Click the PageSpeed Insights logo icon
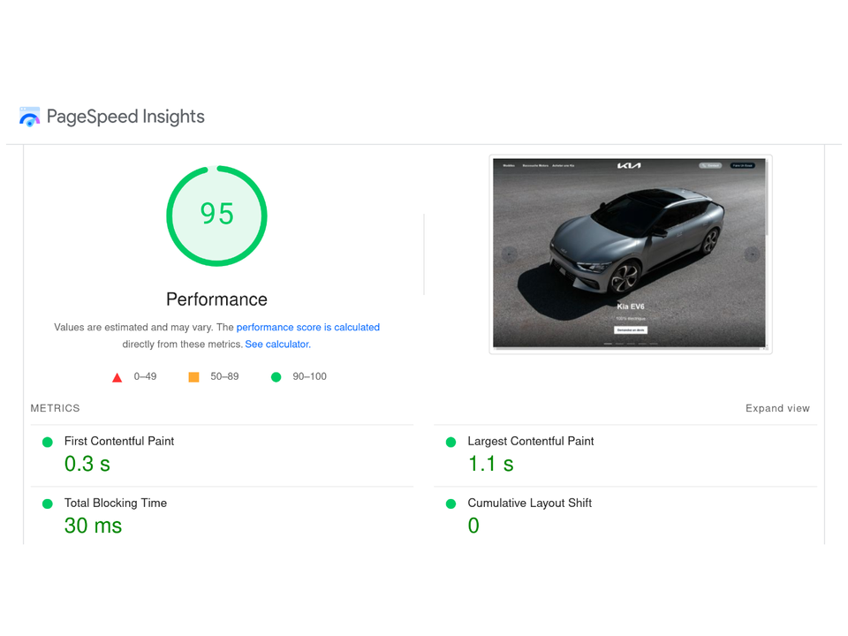The image size is (848, 636). [x=29, y=116]
